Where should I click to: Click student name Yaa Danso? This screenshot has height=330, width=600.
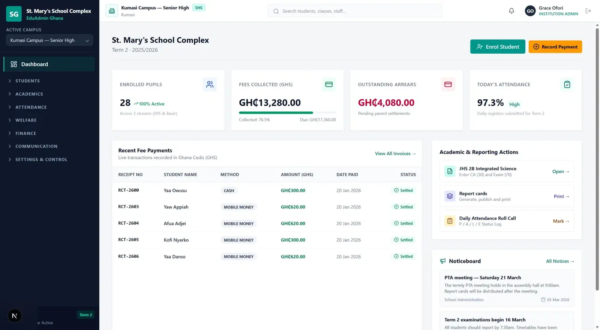175,257
